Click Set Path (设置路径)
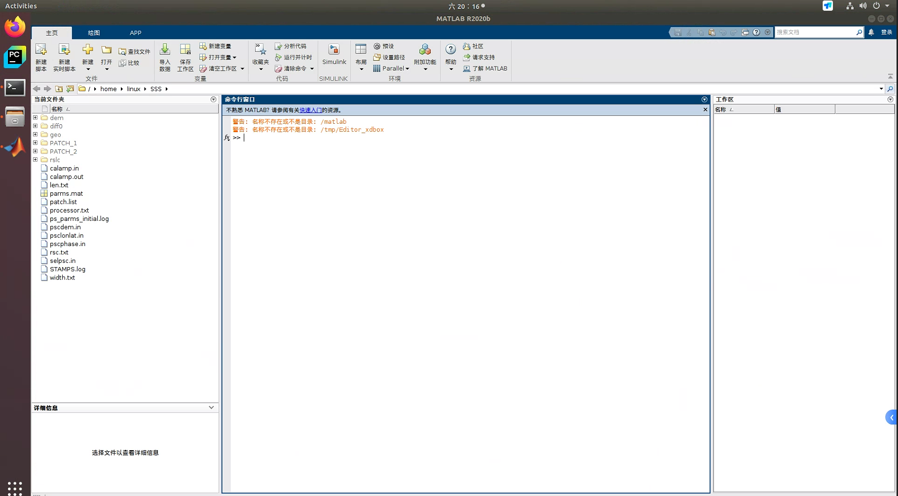The height and width of the screenshot is (496, 898). (389, 57)
